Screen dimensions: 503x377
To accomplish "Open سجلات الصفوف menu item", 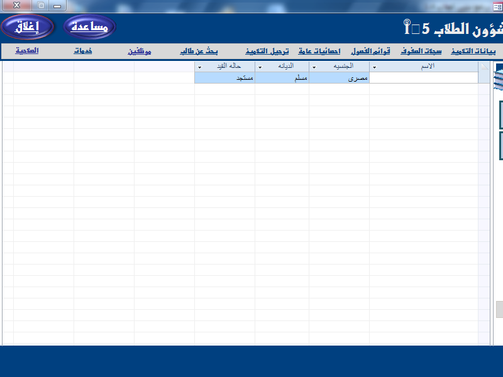I will click(x=421, y=51).
